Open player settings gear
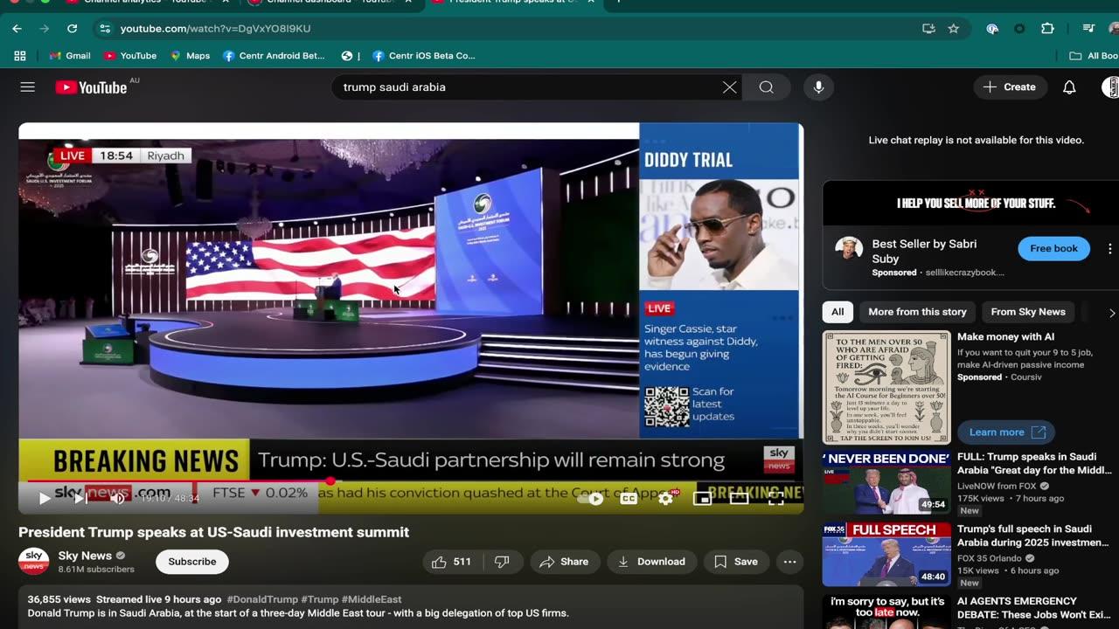Screen dimensions: 1119x629 [x=665, y=498]
